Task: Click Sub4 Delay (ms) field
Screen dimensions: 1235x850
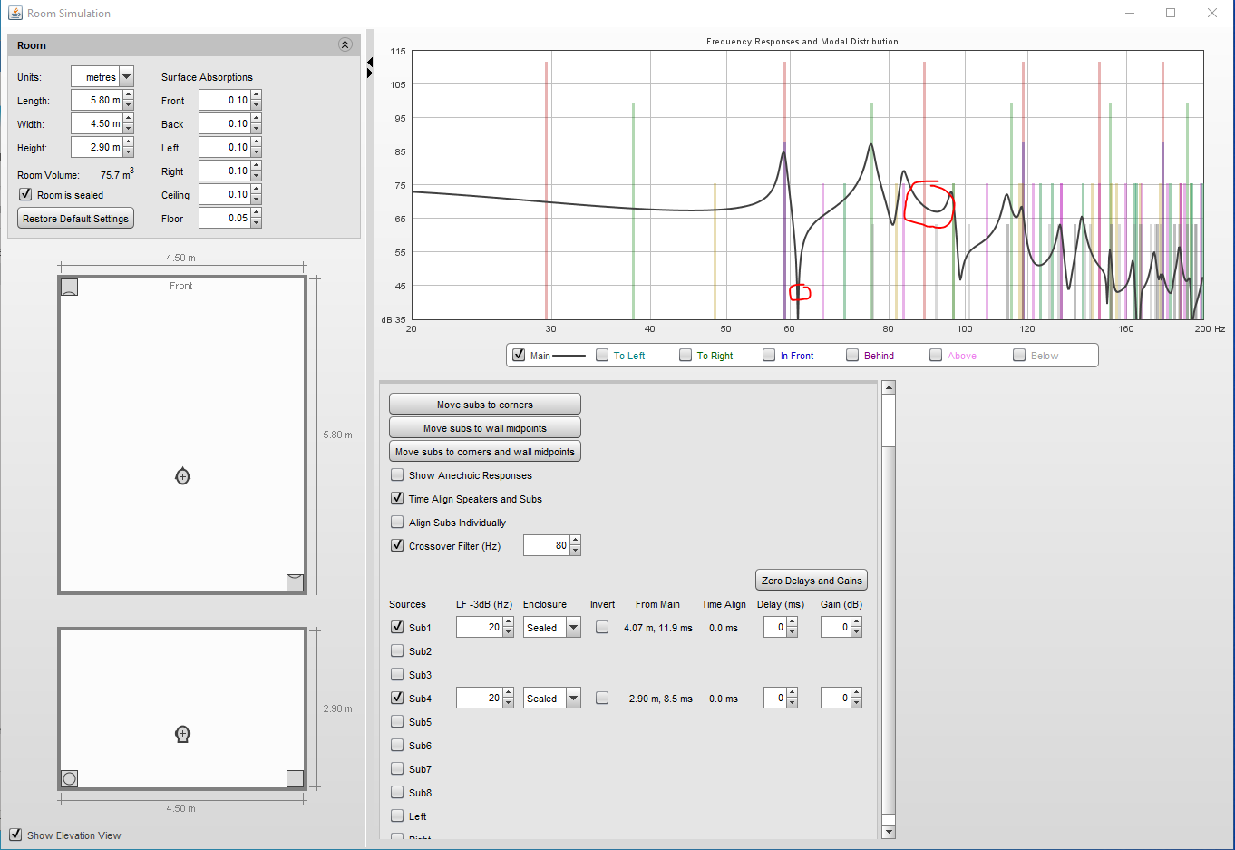Action: coord(775,698)
